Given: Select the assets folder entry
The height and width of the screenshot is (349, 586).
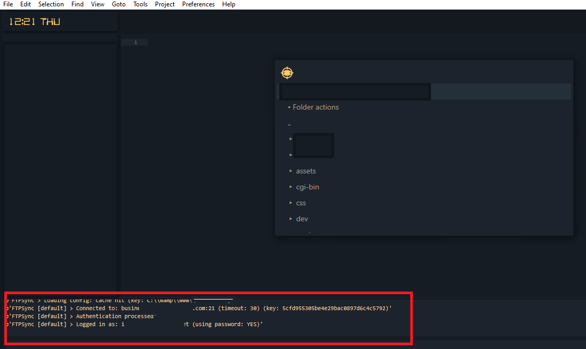Looking at the screenshot, I should click(x=306, y=171).
